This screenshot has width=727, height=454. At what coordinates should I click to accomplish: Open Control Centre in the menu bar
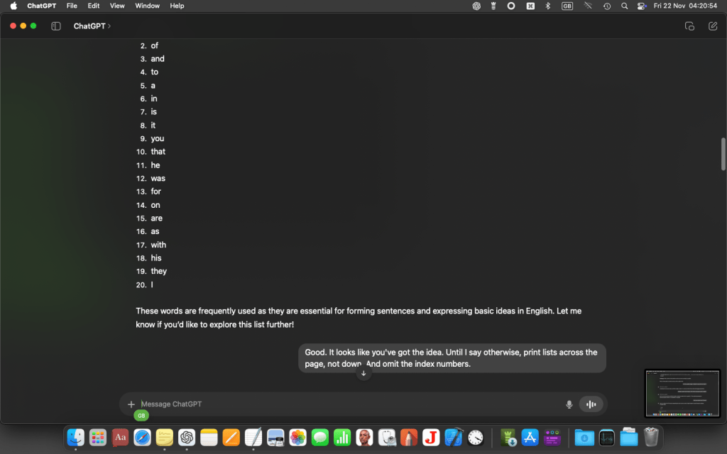click(x=642, y=6)
